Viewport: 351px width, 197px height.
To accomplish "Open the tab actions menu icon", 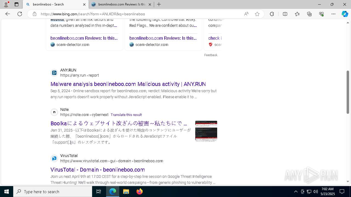I will 16,4.
